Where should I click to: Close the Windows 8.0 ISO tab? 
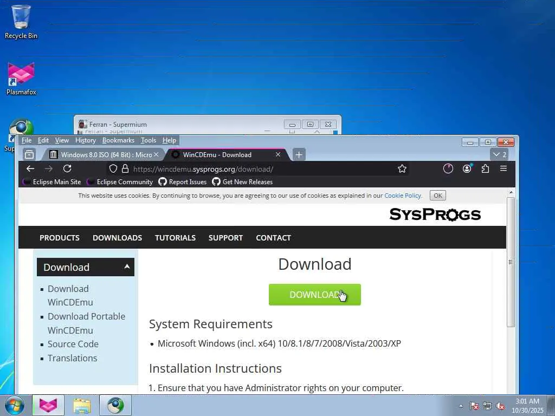tap(156, 154)
